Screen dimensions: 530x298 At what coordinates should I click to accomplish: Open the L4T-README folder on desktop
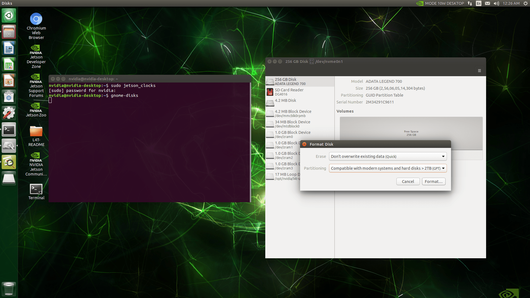36,132
